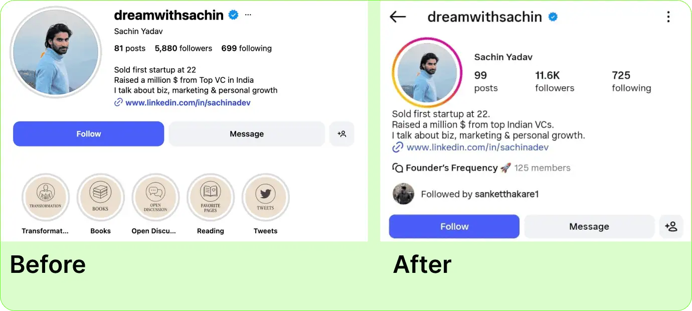Image resolution: width=692 pixels, height=311 pixels.
Task: Open the Transformation story highlight
Action: [45, 197]
